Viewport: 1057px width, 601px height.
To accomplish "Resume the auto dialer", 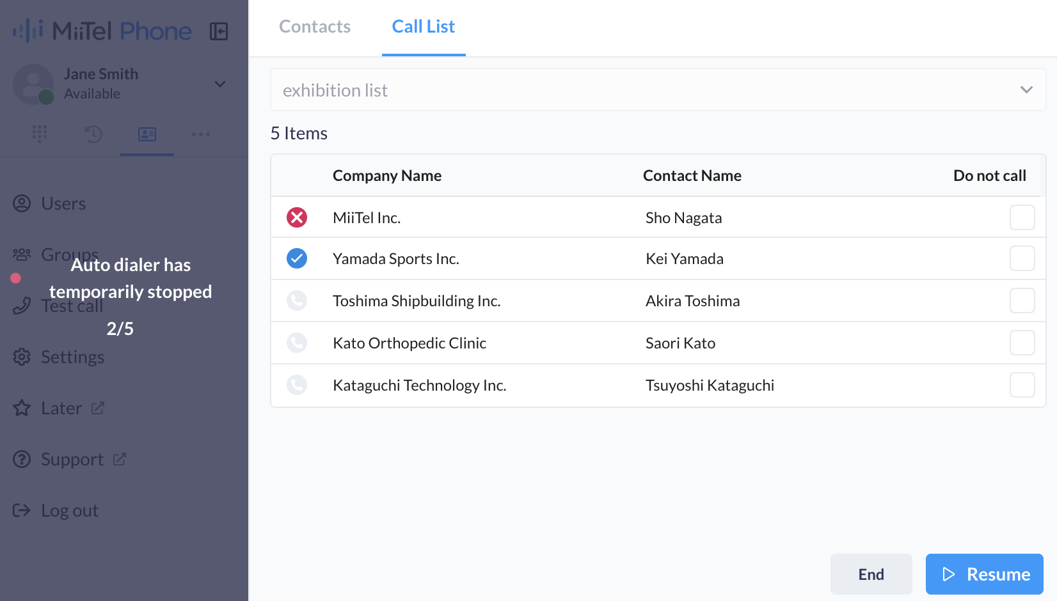I will pyautogui.click(x=985, y=574).
